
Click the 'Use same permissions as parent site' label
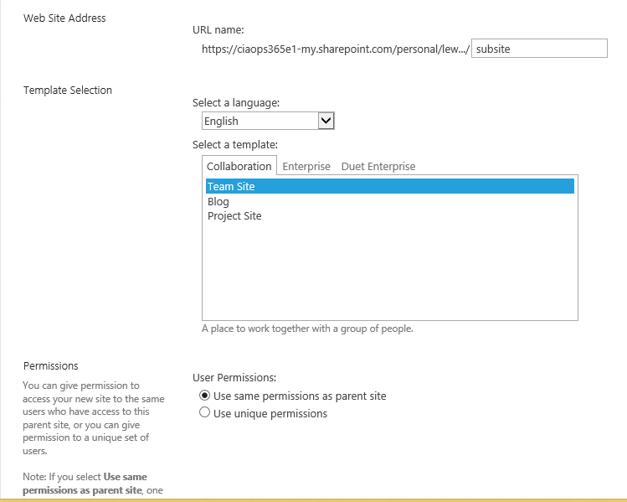300,396
